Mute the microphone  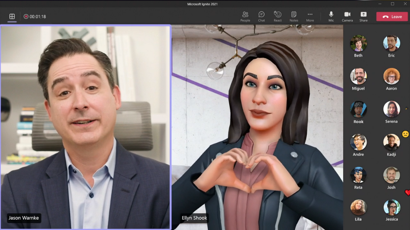coord(331,16)
